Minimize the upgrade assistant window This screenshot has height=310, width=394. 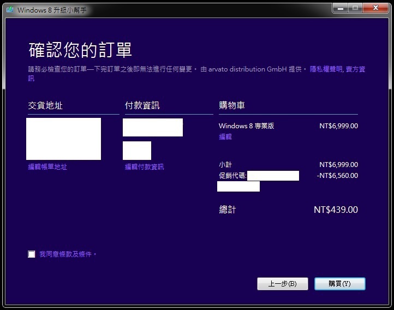340,8
